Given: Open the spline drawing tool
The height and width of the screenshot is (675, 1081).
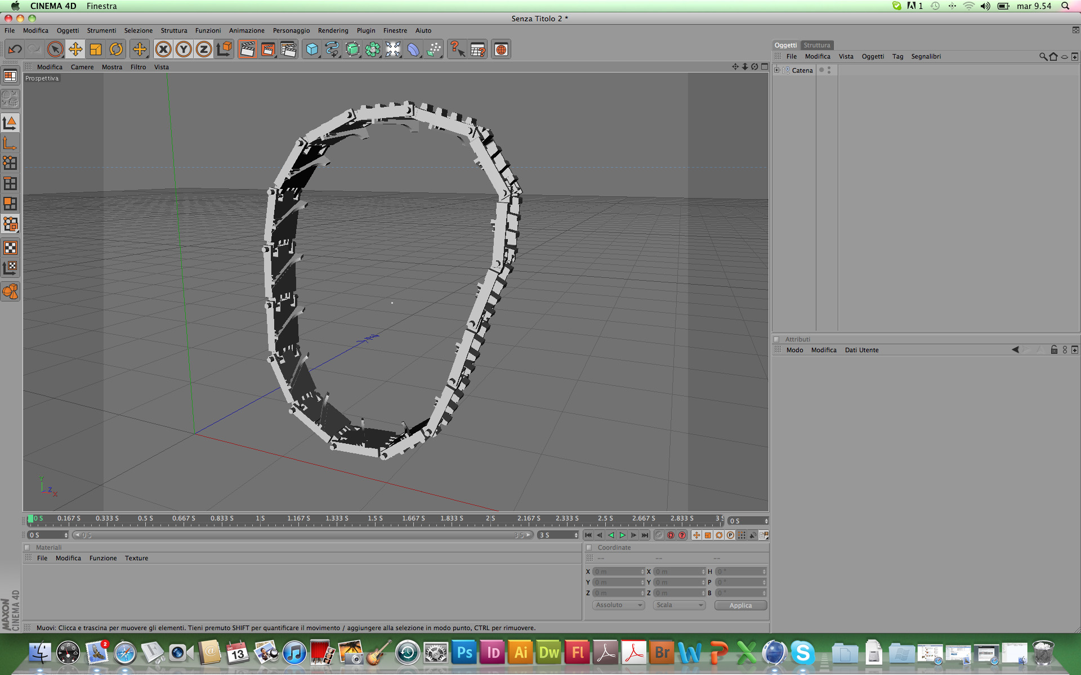Looking at the screenshot, I should 332,49.
